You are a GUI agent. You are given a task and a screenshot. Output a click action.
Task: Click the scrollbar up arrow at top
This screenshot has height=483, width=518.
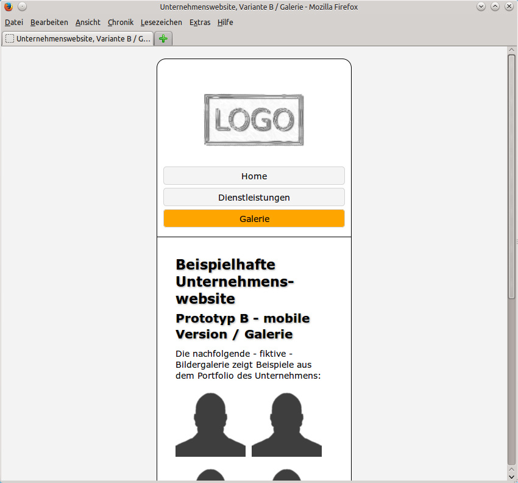click(511, 50)
